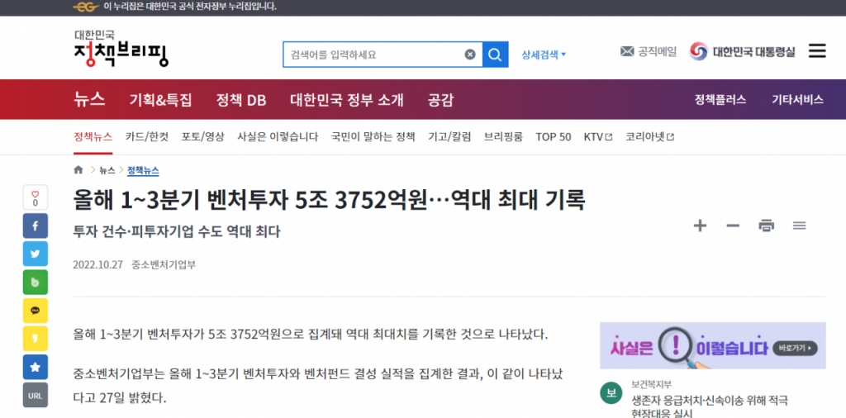Share article via KakaoTalk icon
This screenshot has height=418, width=846.
pos(35,311)
